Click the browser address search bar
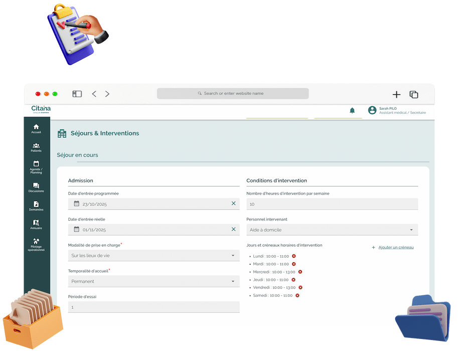The image size is (462, 351). [x=233, y=93]
